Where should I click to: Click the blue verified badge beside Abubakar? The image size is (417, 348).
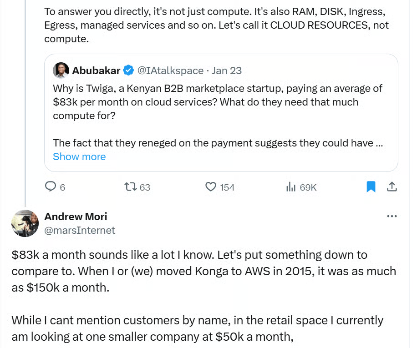(x=128, y=71)
